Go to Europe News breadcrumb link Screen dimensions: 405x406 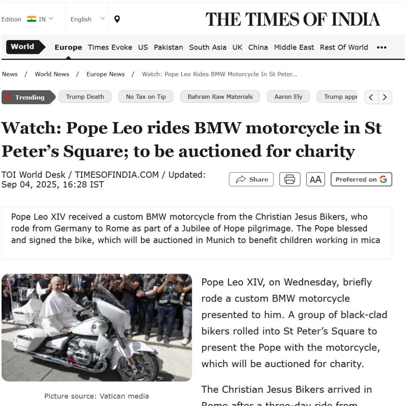pyautogui.click(x=105, y=74)
